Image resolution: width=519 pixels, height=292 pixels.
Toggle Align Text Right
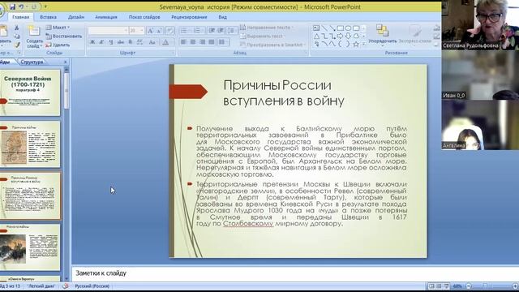202,42
